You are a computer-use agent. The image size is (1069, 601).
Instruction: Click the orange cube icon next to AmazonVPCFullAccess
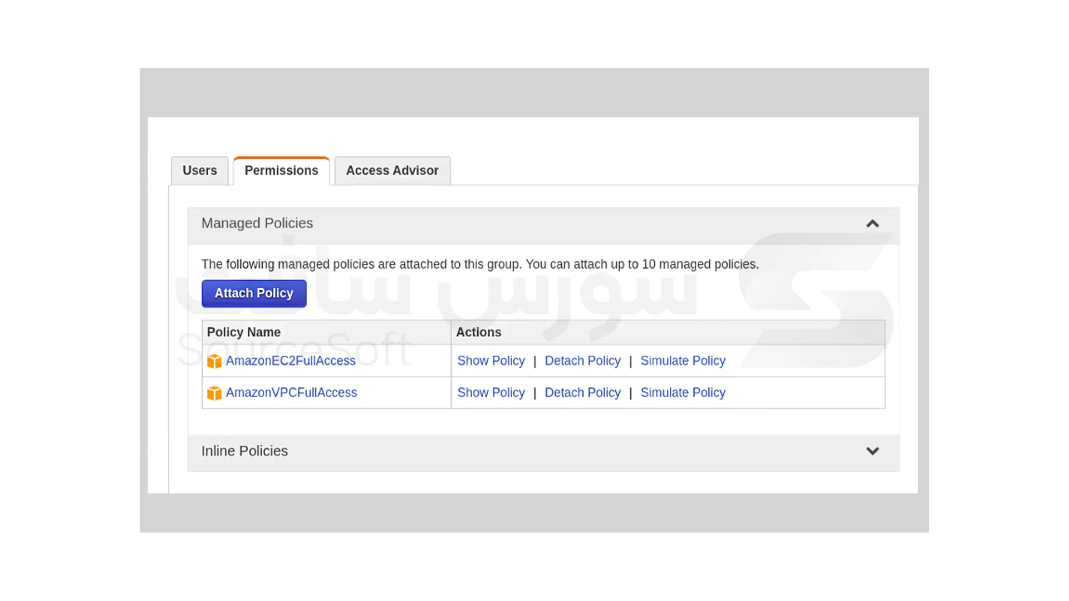[214, 393]
